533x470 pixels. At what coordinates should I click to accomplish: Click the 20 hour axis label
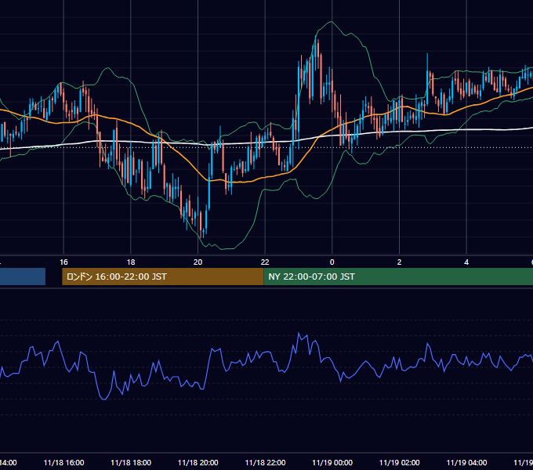coord(198,262)
